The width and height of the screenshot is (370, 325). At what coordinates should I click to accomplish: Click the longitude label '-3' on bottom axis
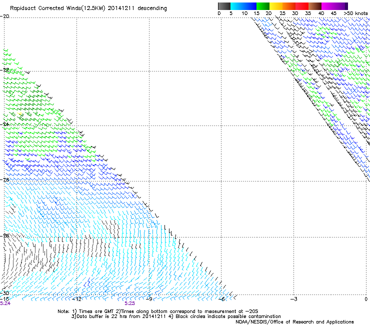tap(294, 299)
